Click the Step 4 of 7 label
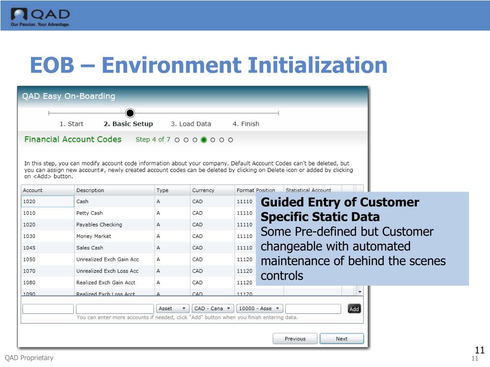 [x=153, y=140]
